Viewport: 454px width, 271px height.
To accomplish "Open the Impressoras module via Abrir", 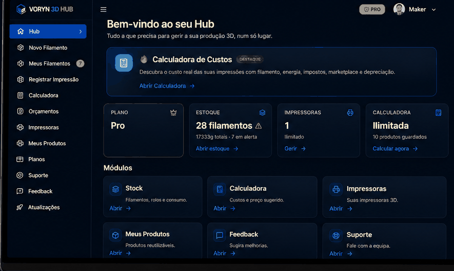I will pos(341,209).
